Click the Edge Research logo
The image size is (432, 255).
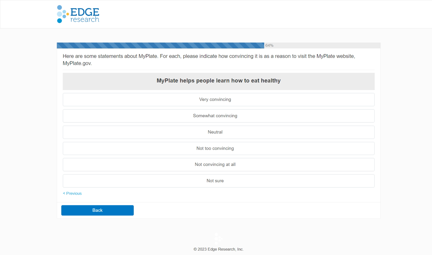tap(78, 14)
